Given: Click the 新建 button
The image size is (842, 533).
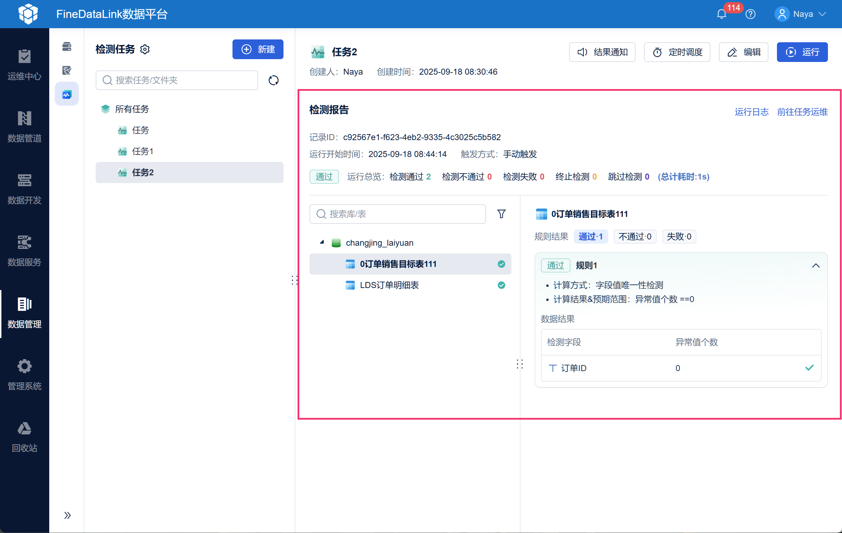Looking at the screenshot, I should pos(258,49).
